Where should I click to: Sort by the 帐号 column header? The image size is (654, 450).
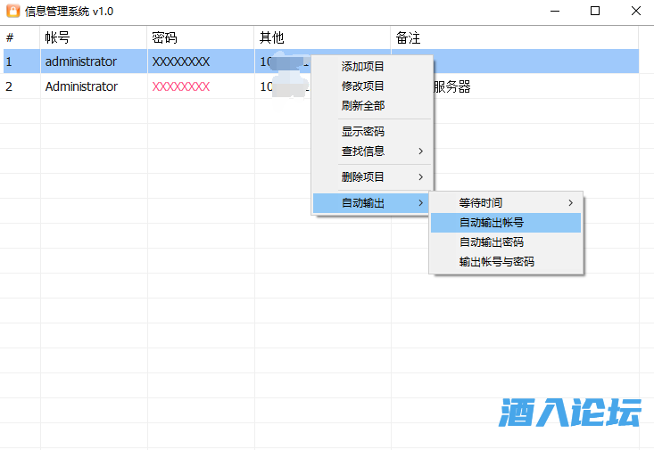pyautogui.click(x=55, y=38)
